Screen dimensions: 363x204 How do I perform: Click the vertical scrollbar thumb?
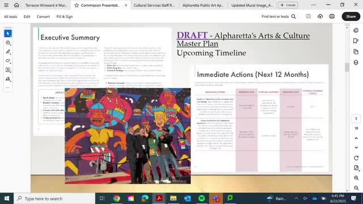pos(347,67)
